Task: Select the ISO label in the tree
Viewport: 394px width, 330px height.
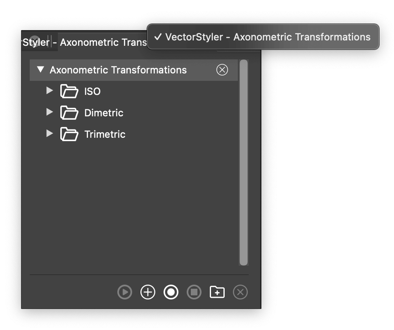Action: [93, 92]
